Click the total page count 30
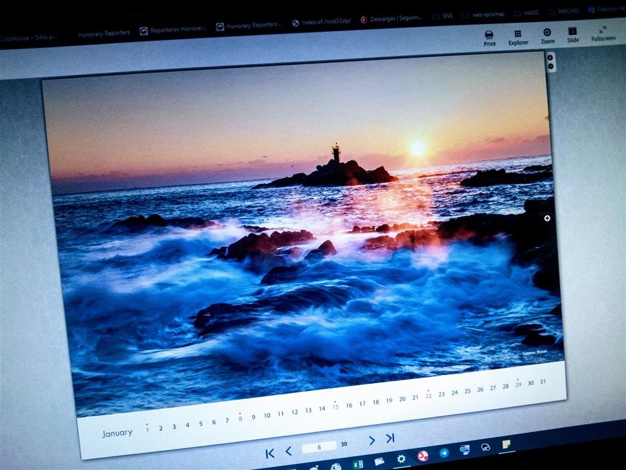 coord(344,444)
